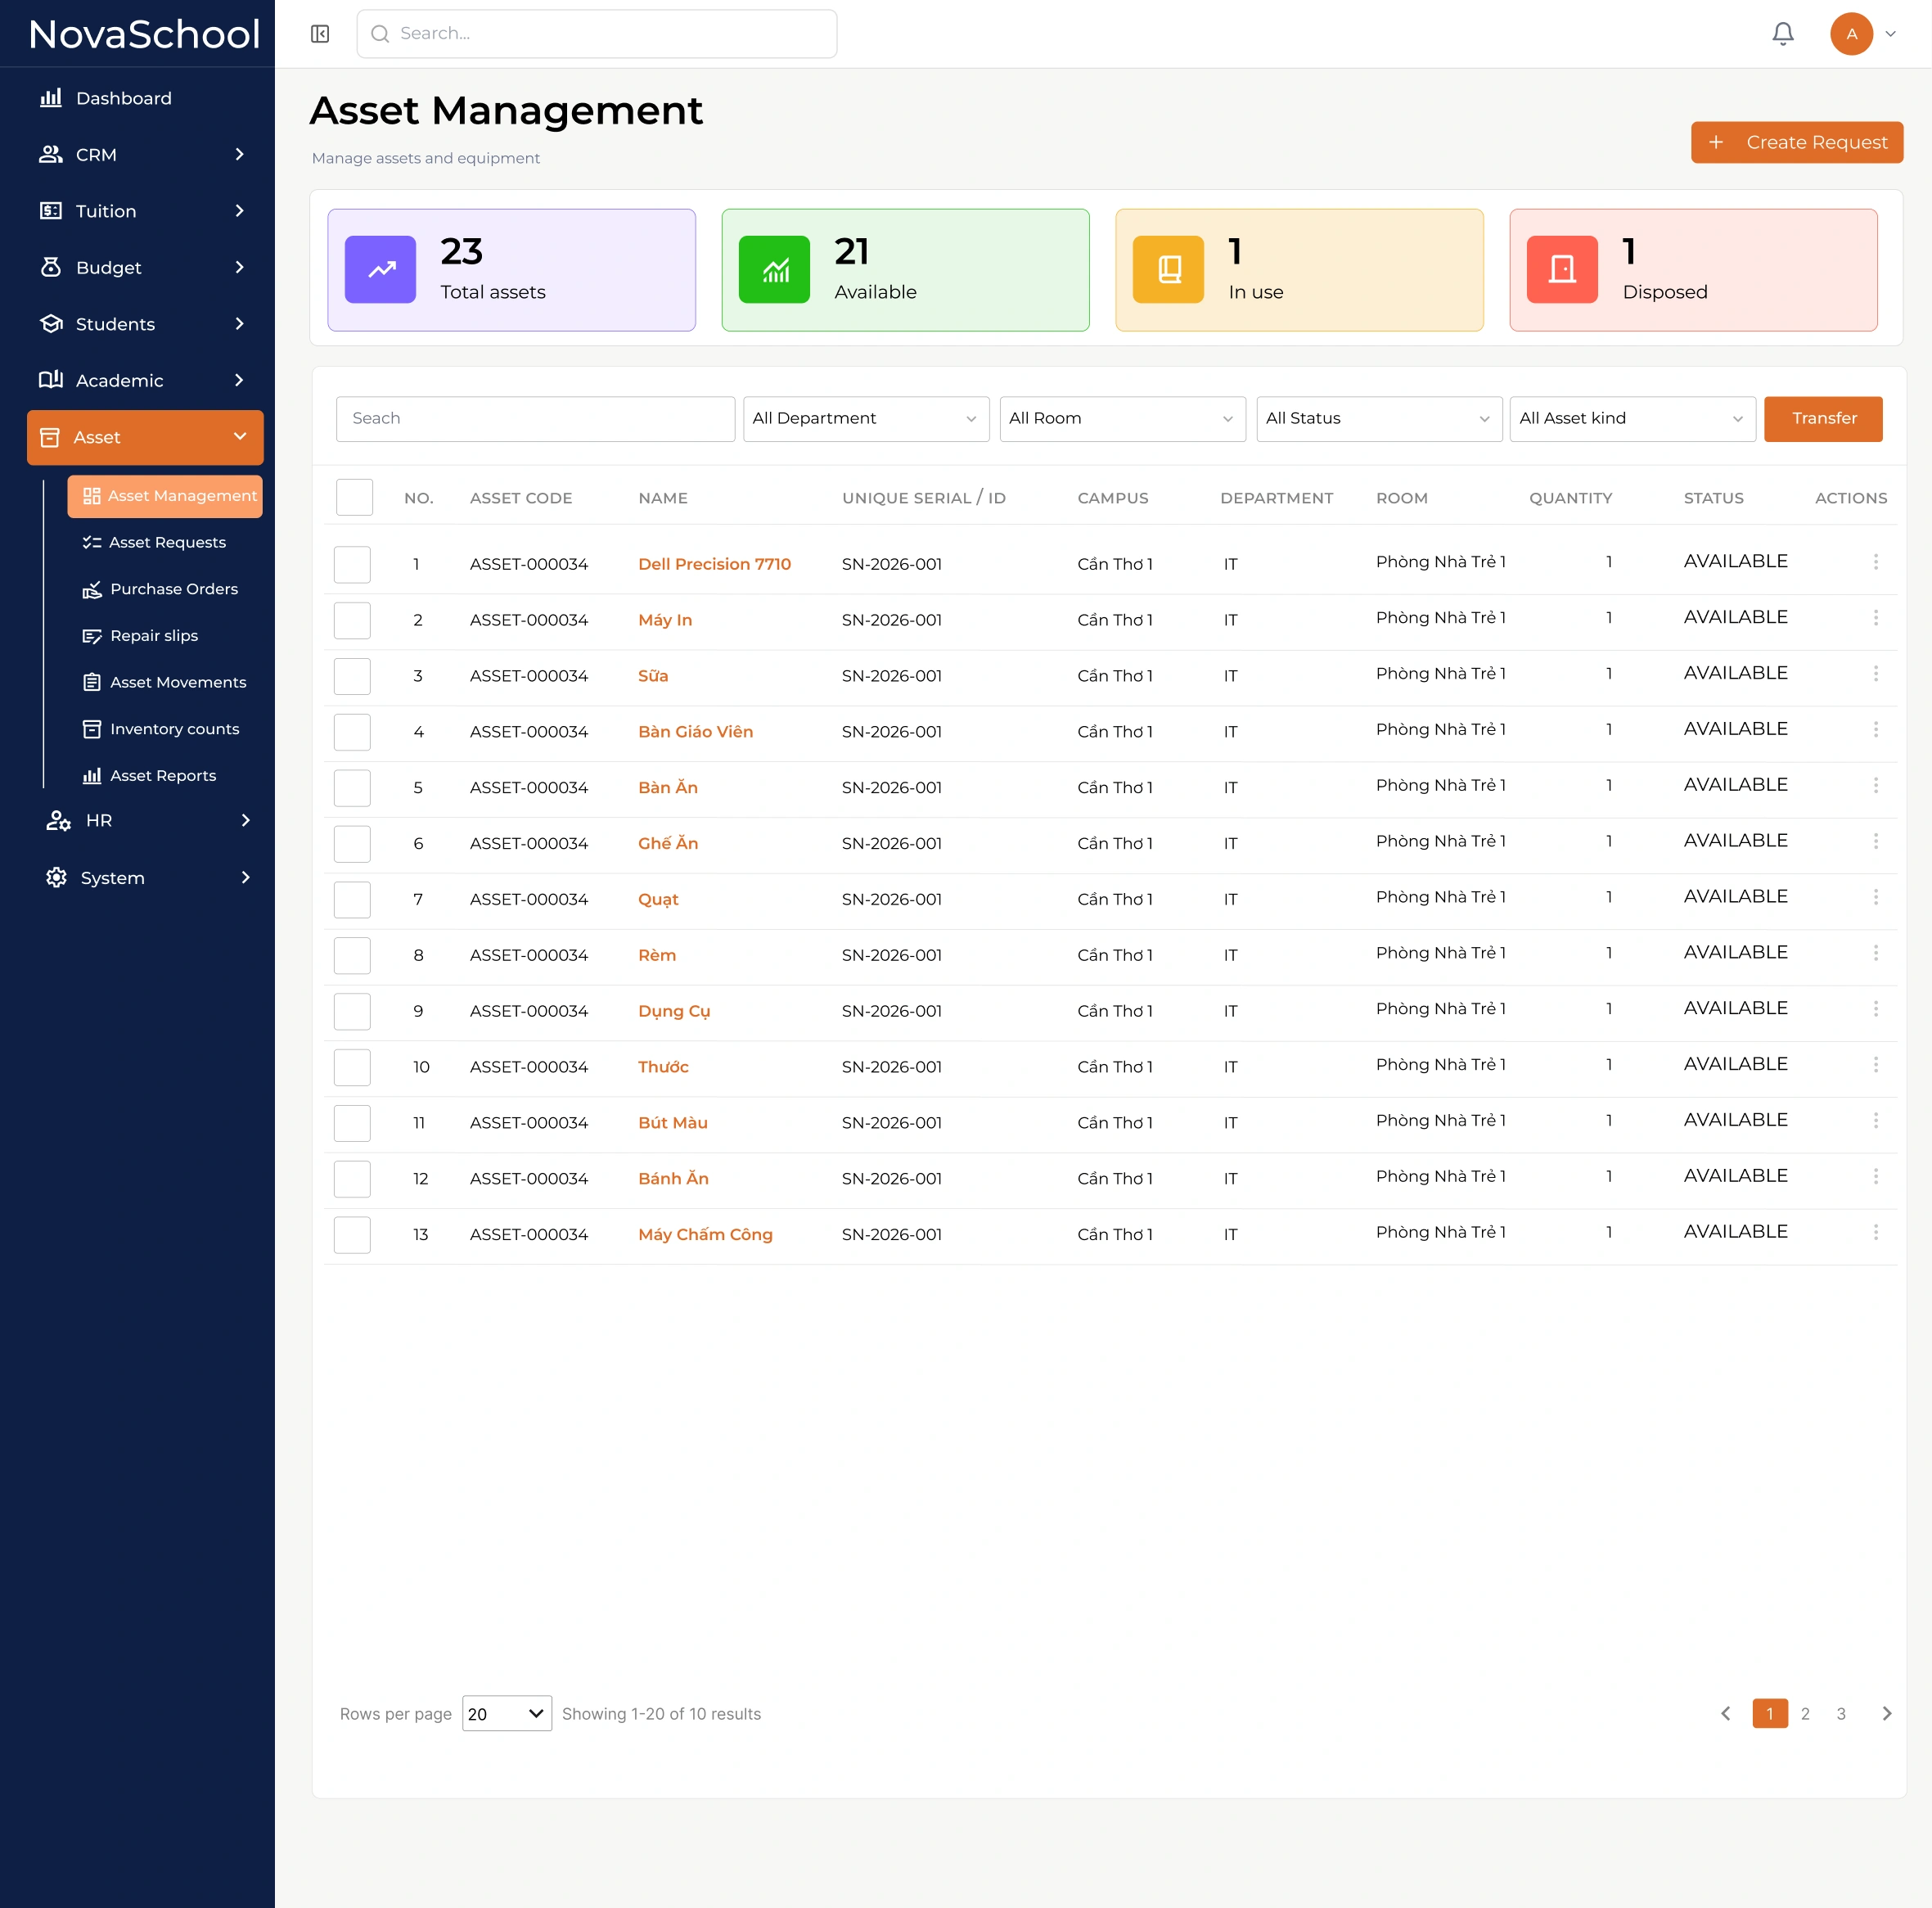Check the Máy In row checkbox
The width and height of the screenshot is (1932, 1908).
click(352, 620)
